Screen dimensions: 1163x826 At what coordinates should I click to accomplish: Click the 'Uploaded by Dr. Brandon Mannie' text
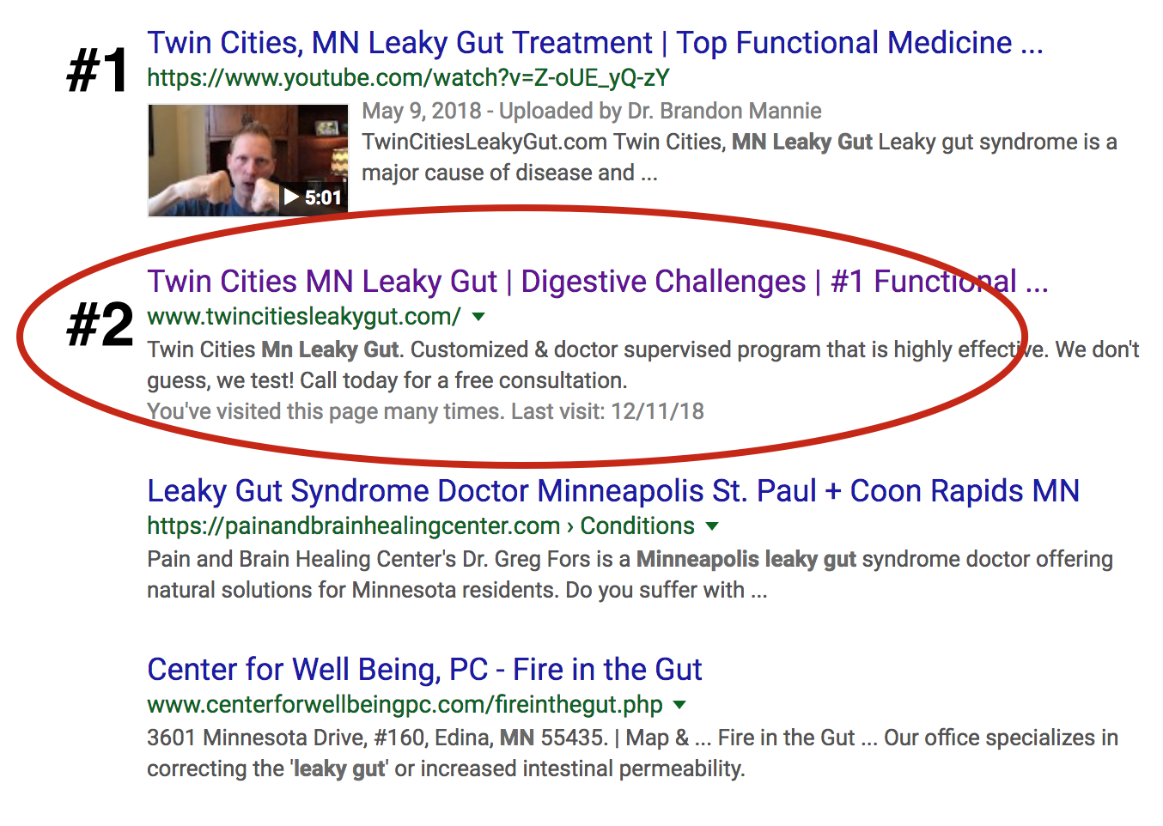coord(661,111)
